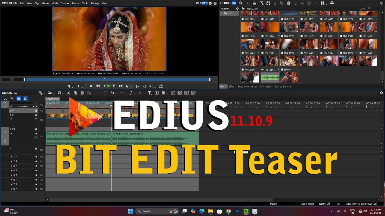
Task: Switch to the Effect tab
Action: tap(232, 86)
